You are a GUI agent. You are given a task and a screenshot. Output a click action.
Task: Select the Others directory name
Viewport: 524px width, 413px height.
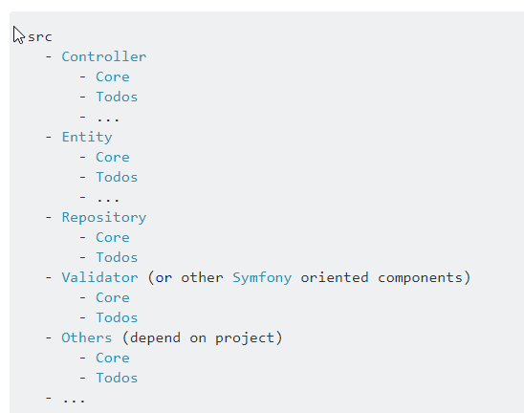click(87, 337)
